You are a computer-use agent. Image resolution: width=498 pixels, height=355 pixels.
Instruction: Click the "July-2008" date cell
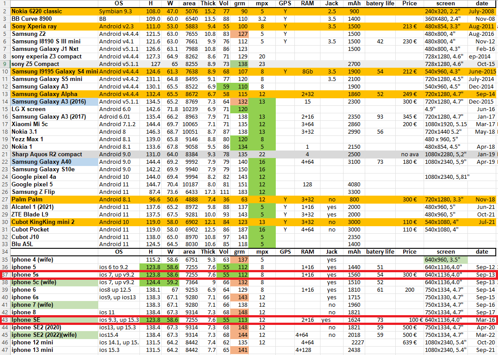click(x=482, y=11)
